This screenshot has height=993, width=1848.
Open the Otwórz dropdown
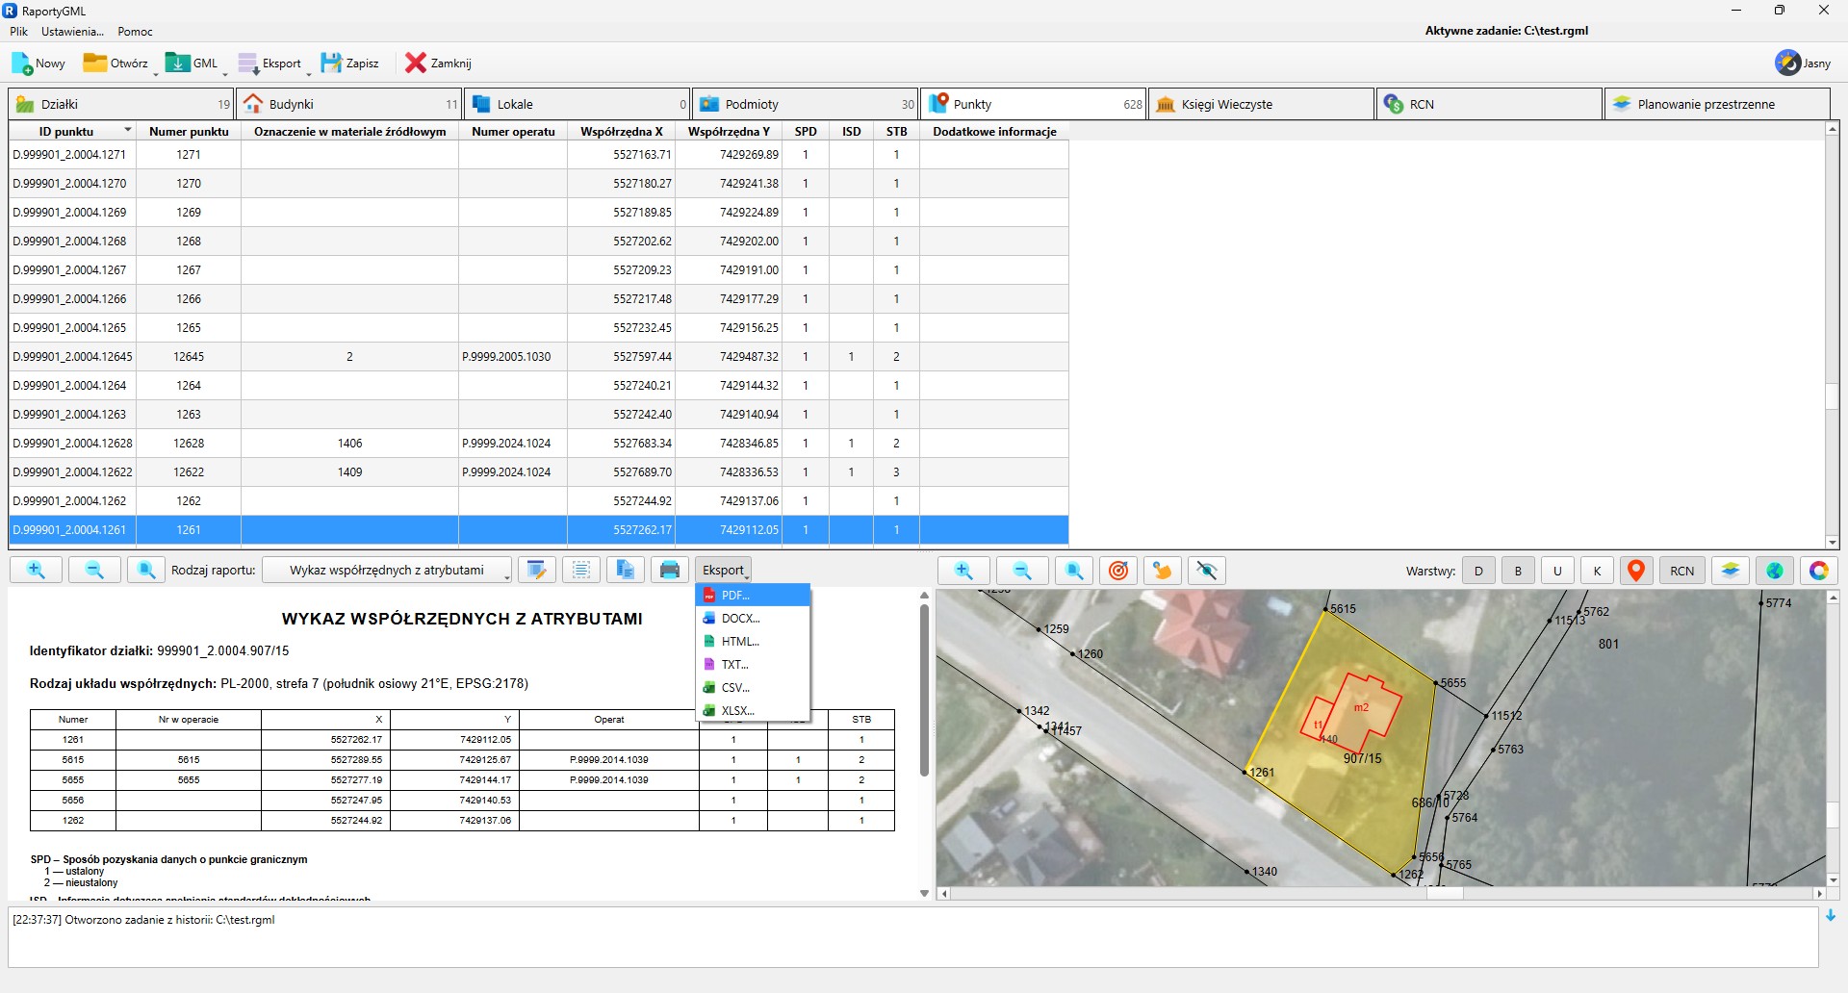[x=156, y=72]
